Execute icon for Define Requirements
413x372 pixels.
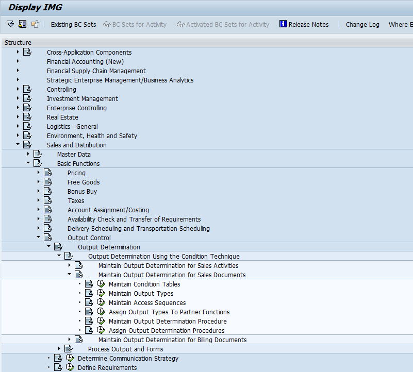click(x=70, y=367)
